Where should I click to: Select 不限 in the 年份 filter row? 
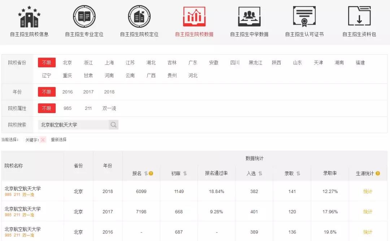point(47,92)
